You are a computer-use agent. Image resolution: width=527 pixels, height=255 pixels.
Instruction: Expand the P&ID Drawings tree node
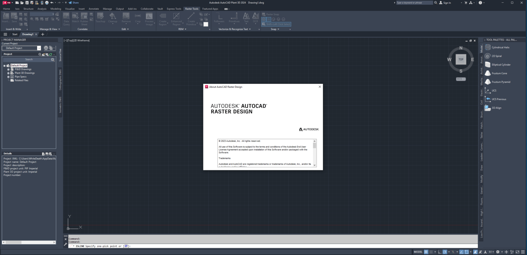[8, 69]
